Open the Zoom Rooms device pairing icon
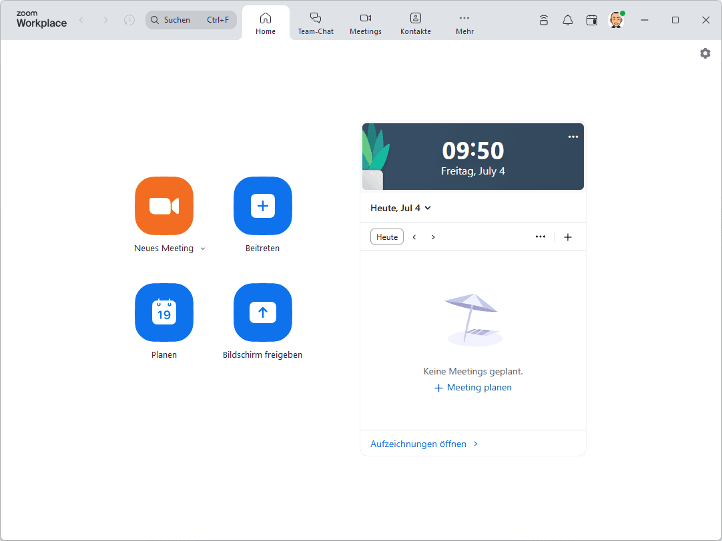This screenshot has width=722, height=541. click(x=544, y=20)
